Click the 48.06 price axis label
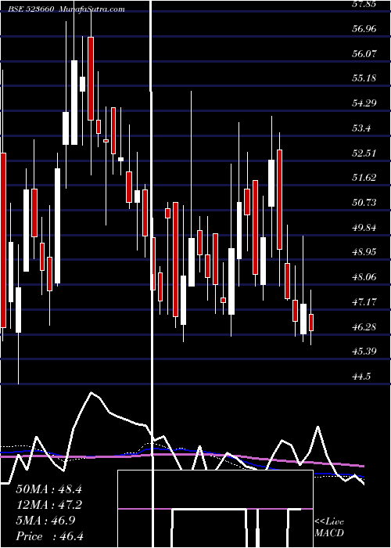 (364, 277)
